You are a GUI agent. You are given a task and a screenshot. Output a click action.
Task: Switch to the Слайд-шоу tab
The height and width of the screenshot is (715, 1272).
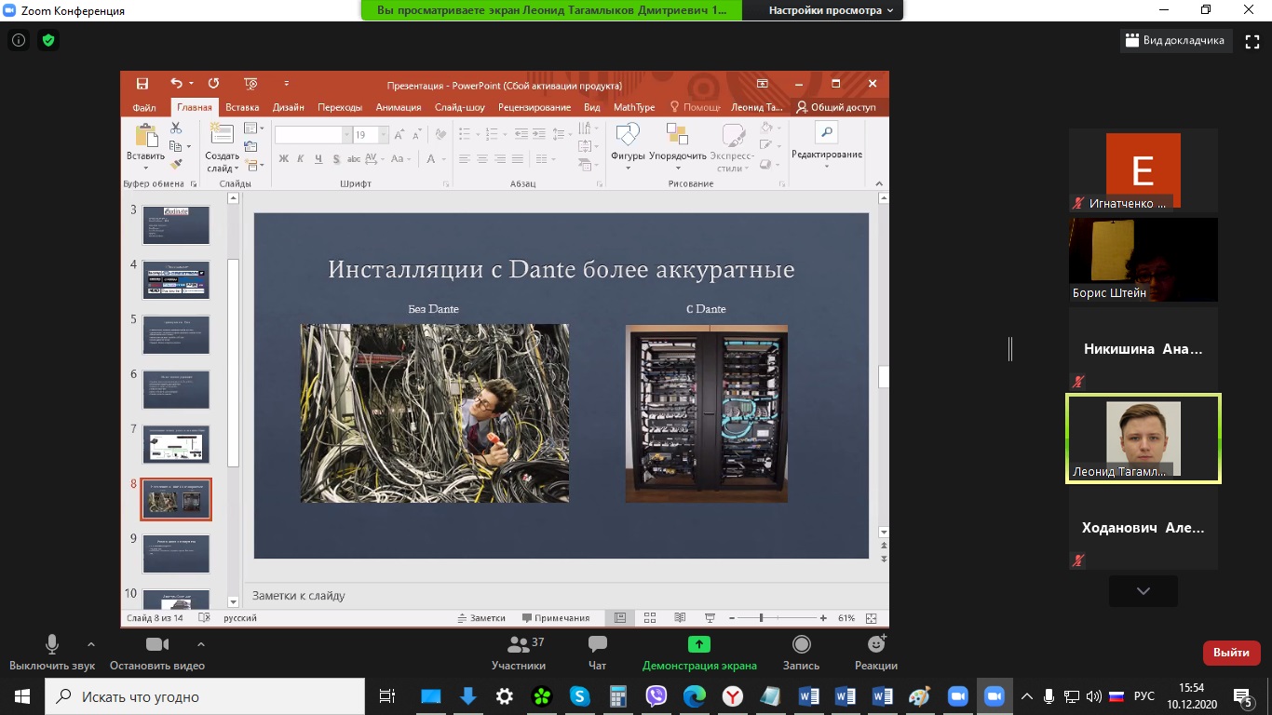[x=460, y=107]
